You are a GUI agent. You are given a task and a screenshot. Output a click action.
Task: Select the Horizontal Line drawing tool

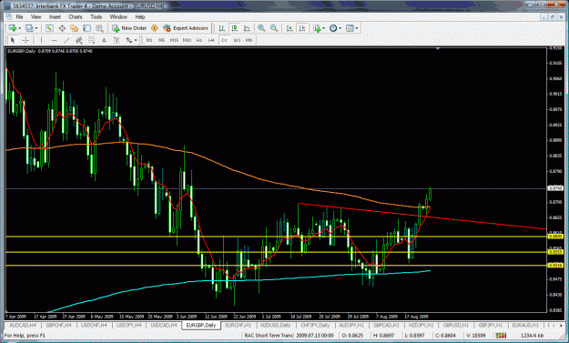coord(54,40)
